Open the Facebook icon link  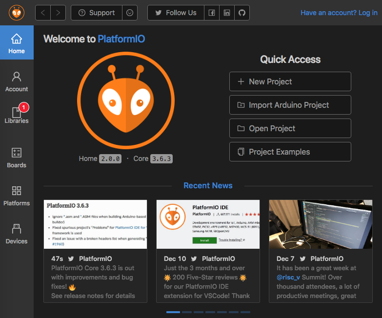[x=212, y=13]
